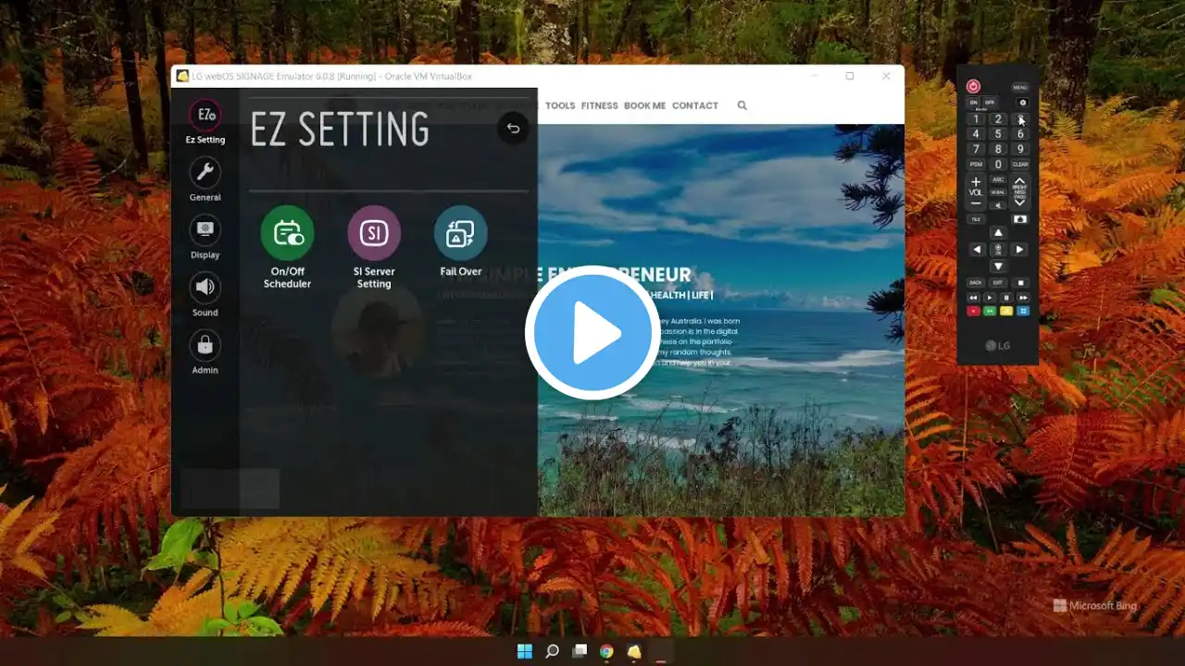Click the website search magnifier icon

click(742, 105)
